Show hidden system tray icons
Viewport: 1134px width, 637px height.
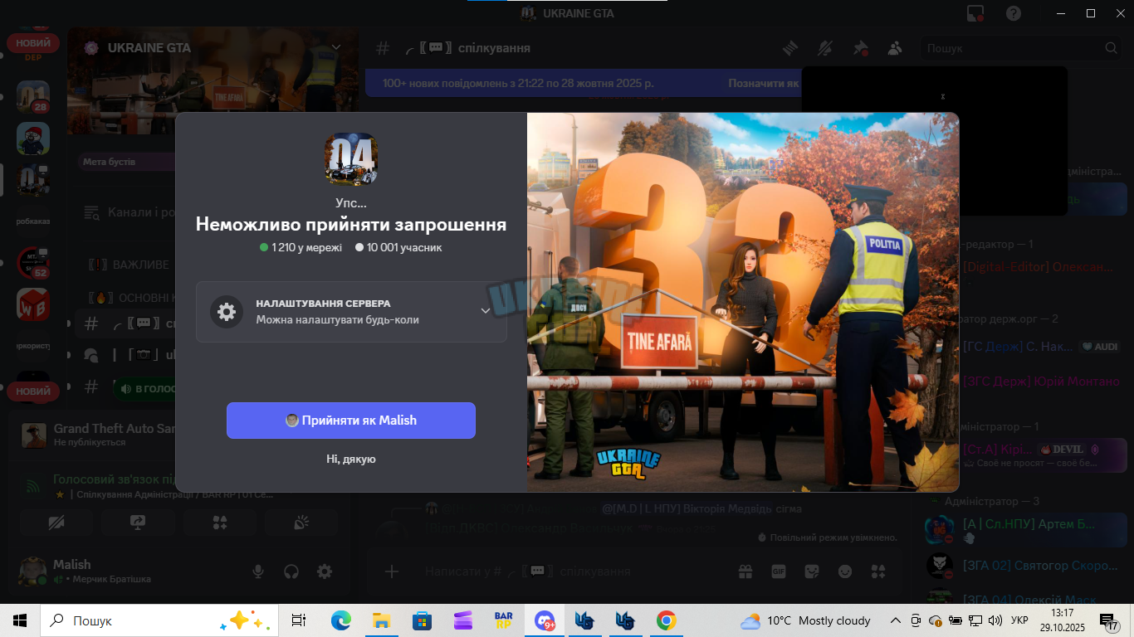896,620
